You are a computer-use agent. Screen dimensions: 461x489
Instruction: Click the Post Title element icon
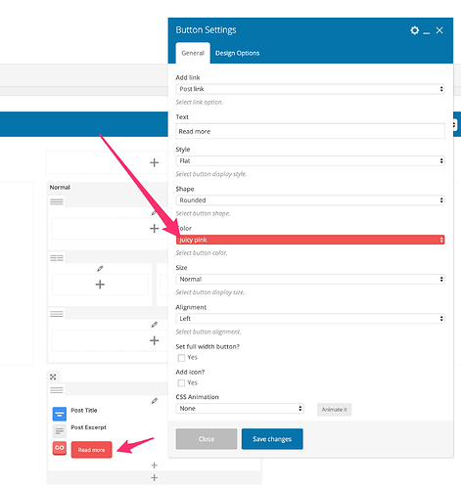[x=60, y=414]
